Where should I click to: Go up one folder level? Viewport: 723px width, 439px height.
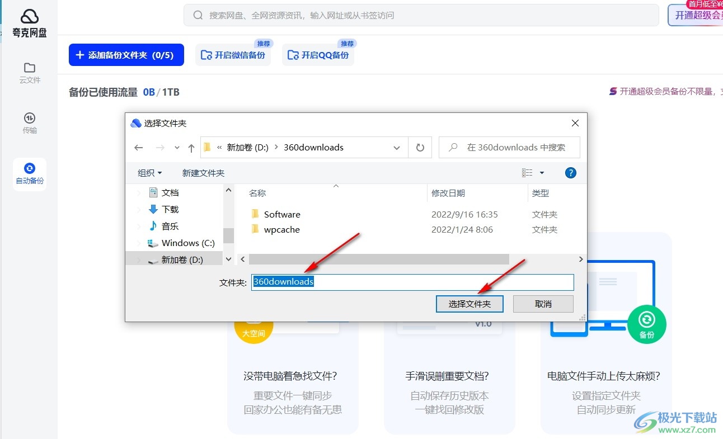[x=191, y=148]
